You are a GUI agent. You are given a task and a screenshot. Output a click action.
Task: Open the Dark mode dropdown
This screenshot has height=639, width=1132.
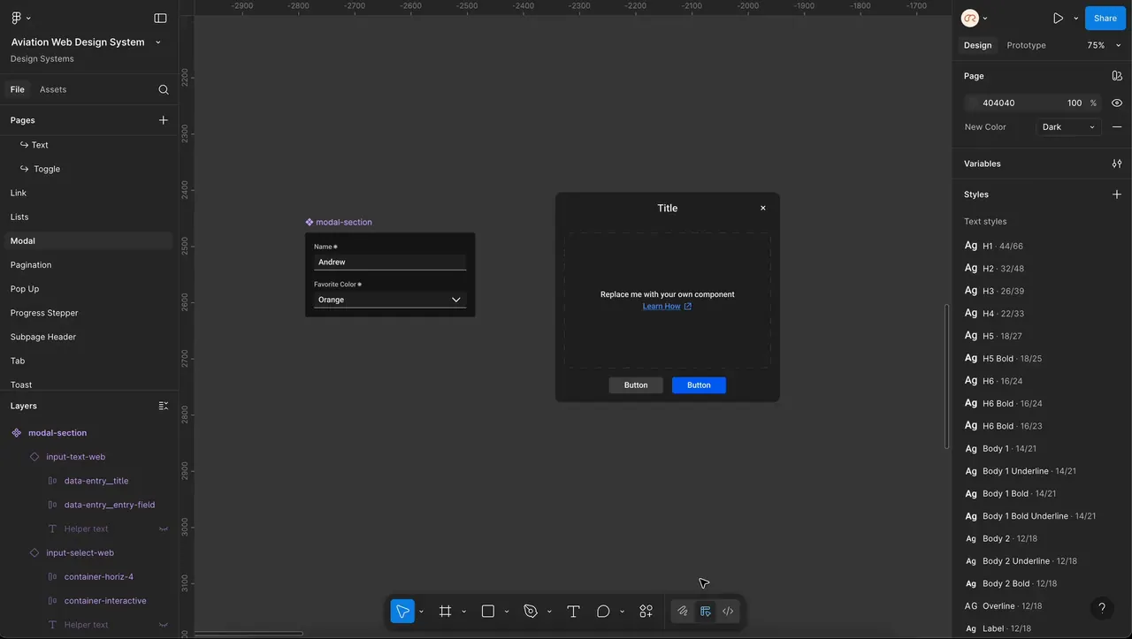[x=1067, y=127]
